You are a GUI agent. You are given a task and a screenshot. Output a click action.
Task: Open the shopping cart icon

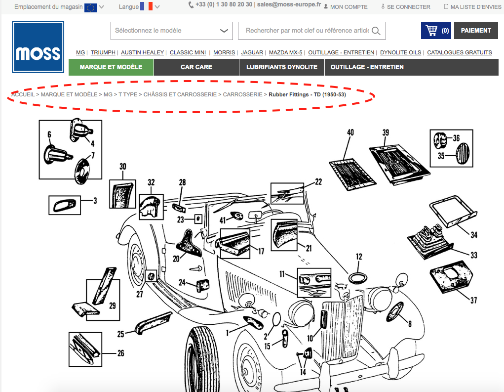tap(431, 31)
